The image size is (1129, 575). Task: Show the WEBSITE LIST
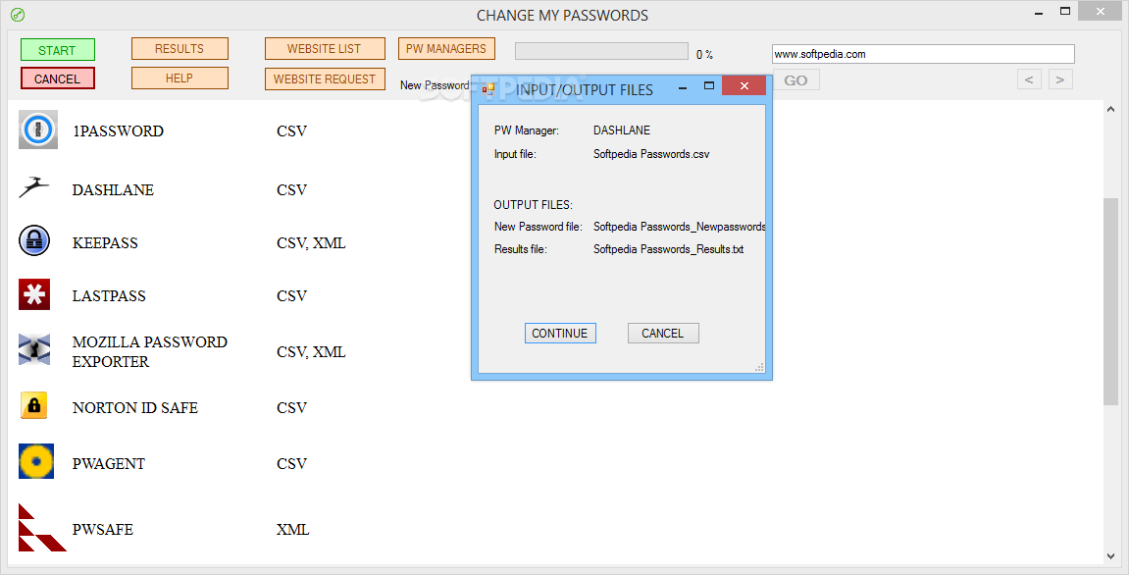pos(324,48)
